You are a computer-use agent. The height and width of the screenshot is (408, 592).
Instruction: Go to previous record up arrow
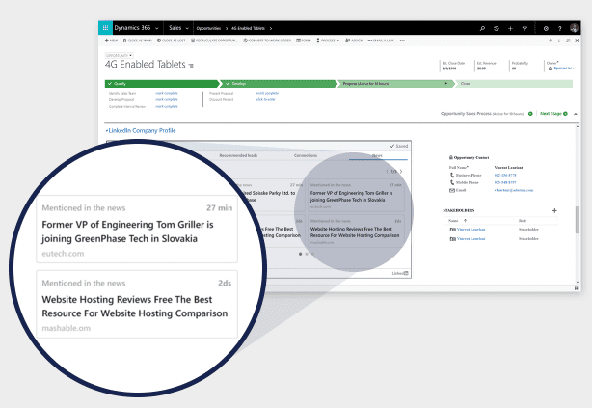[x=551, y=41]
